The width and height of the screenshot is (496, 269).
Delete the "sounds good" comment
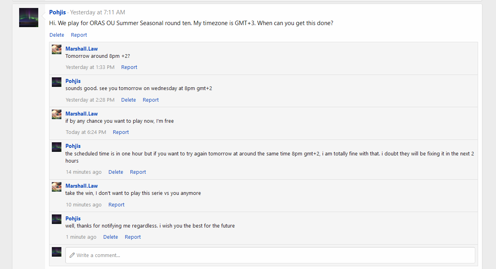(x=128, y=100)
